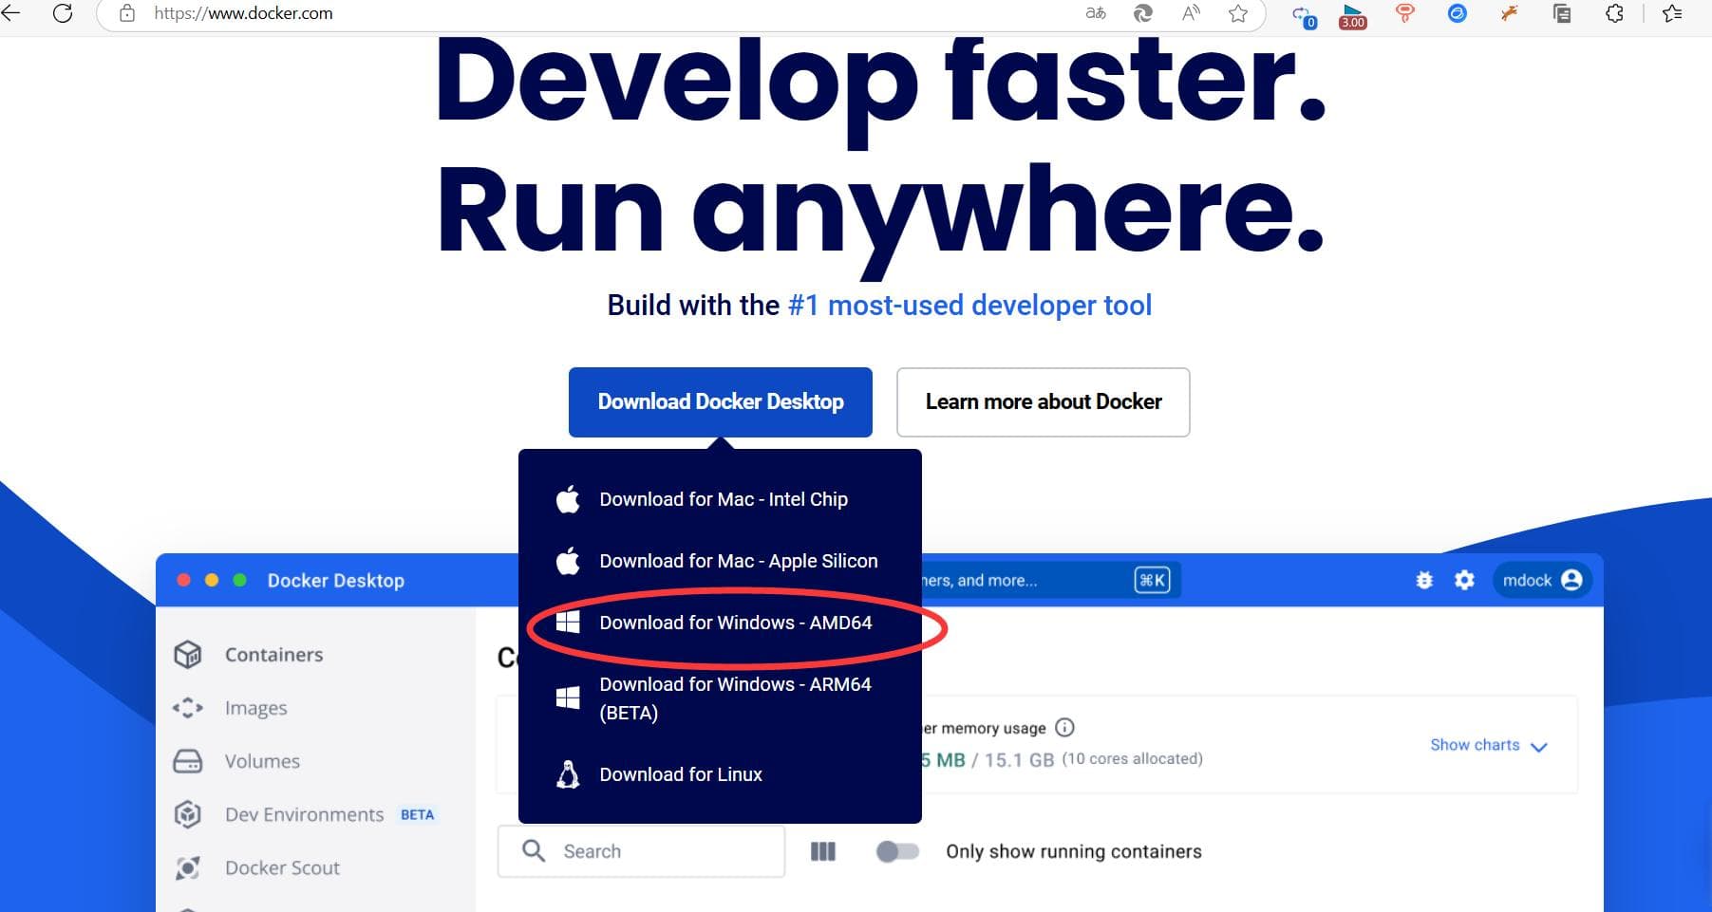
Task: Click the green maximize dot in Docker Desktop
Action: (240, 580)
